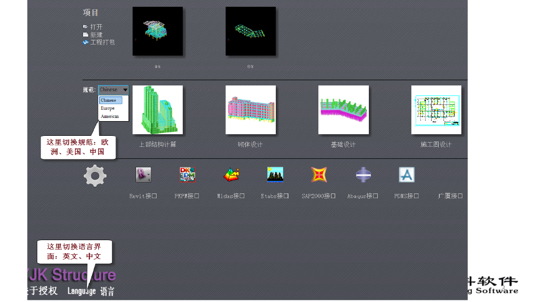
Task: Click 新建 to create new project
Action: [x=96, y=35]
